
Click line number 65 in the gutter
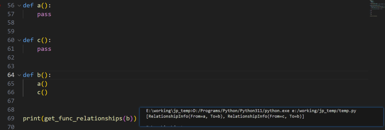[x=11, y=84]
